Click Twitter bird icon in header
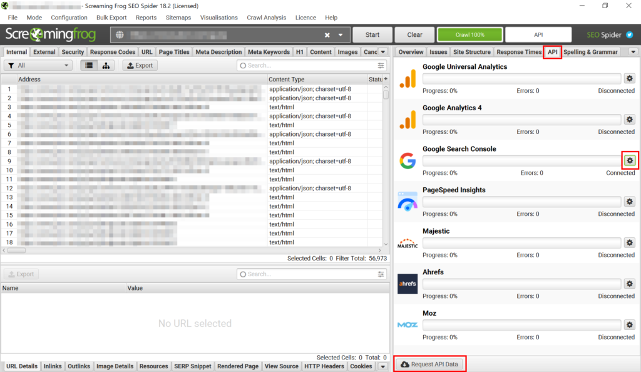Viewport: 641px width, 372px height. click(630, 35)
